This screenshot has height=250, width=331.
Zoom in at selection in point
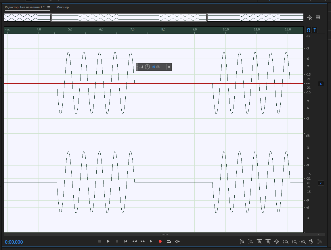(x=285, y=242)
